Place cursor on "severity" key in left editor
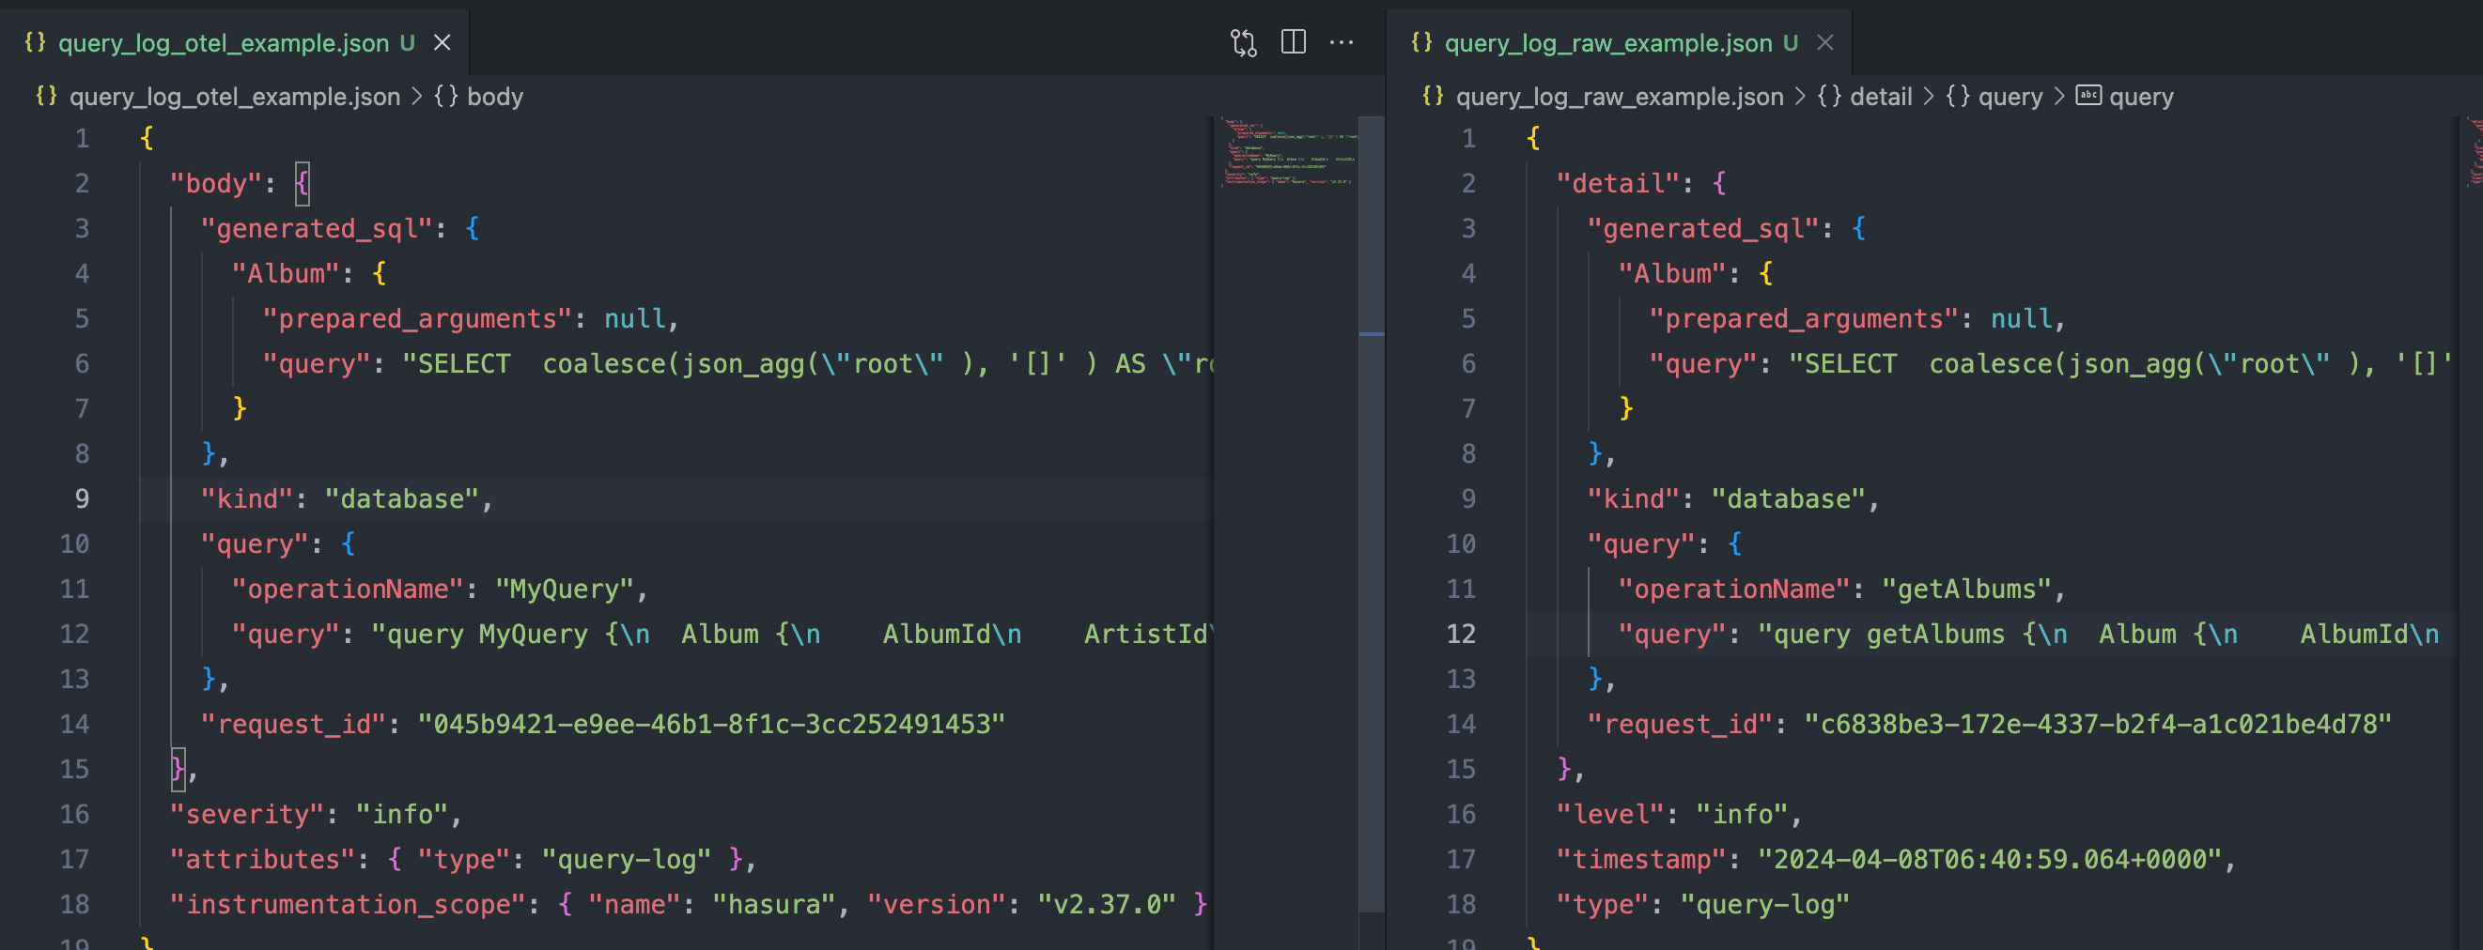Screen dimensions: 2483x950 point(248,814)
